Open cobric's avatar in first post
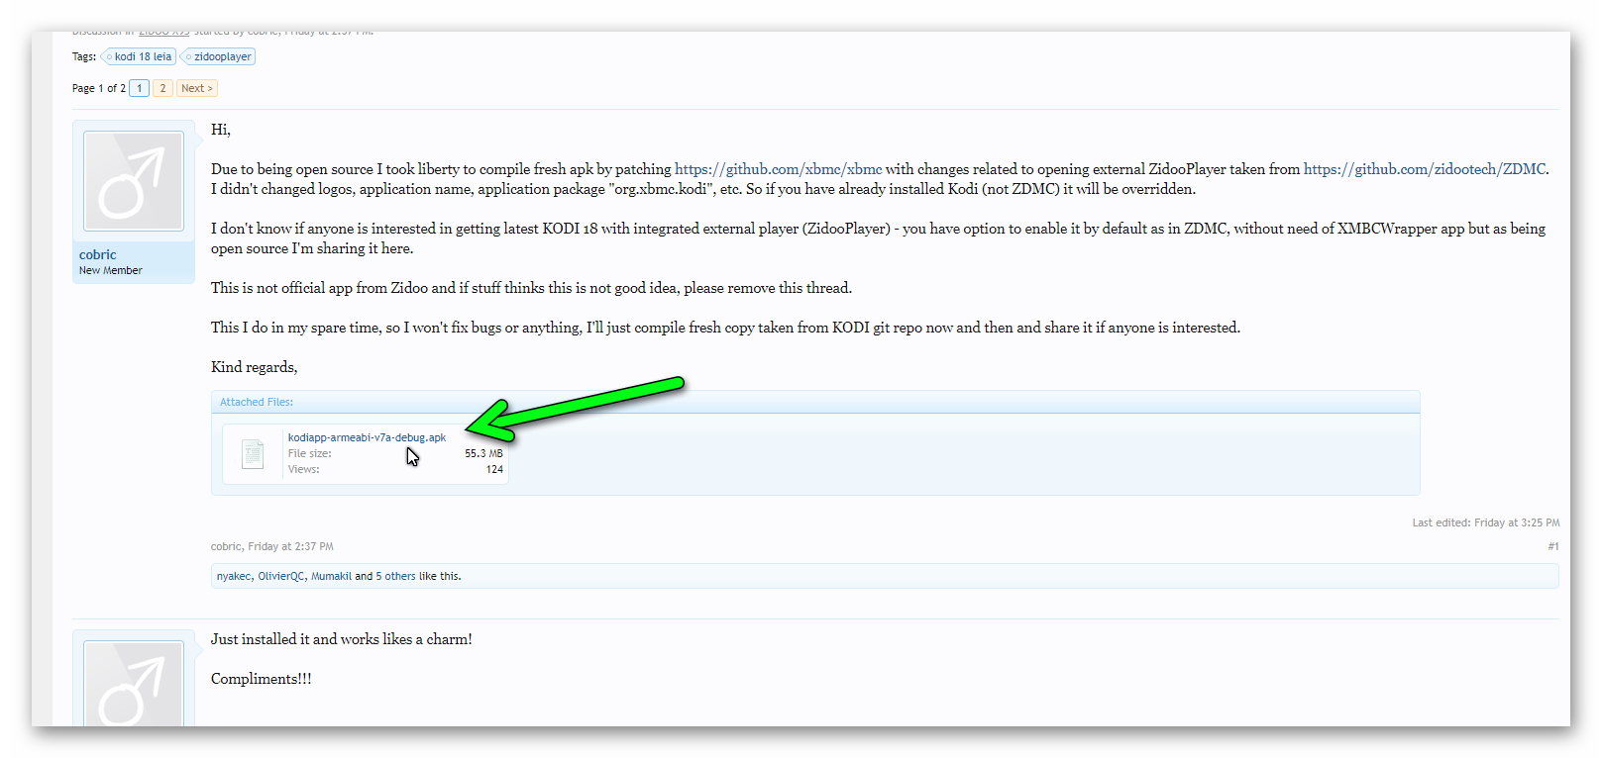 click(134, 181)
